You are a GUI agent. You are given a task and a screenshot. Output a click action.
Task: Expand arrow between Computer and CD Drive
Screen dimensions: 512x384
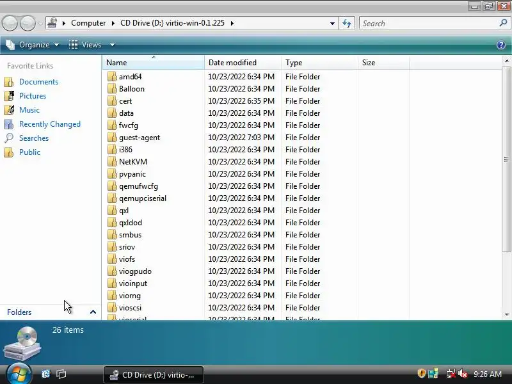113,23
